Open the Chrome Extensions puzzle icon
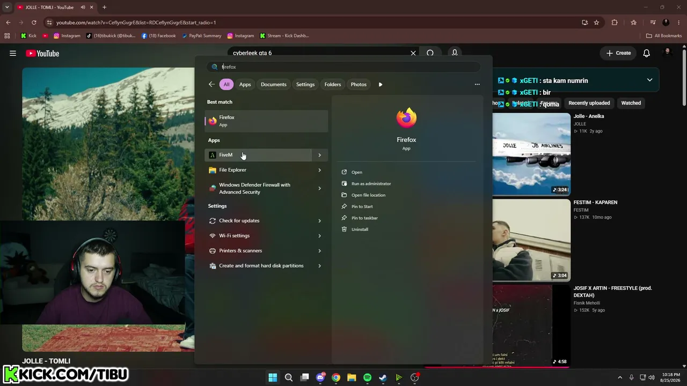 (x=615, y=23)
